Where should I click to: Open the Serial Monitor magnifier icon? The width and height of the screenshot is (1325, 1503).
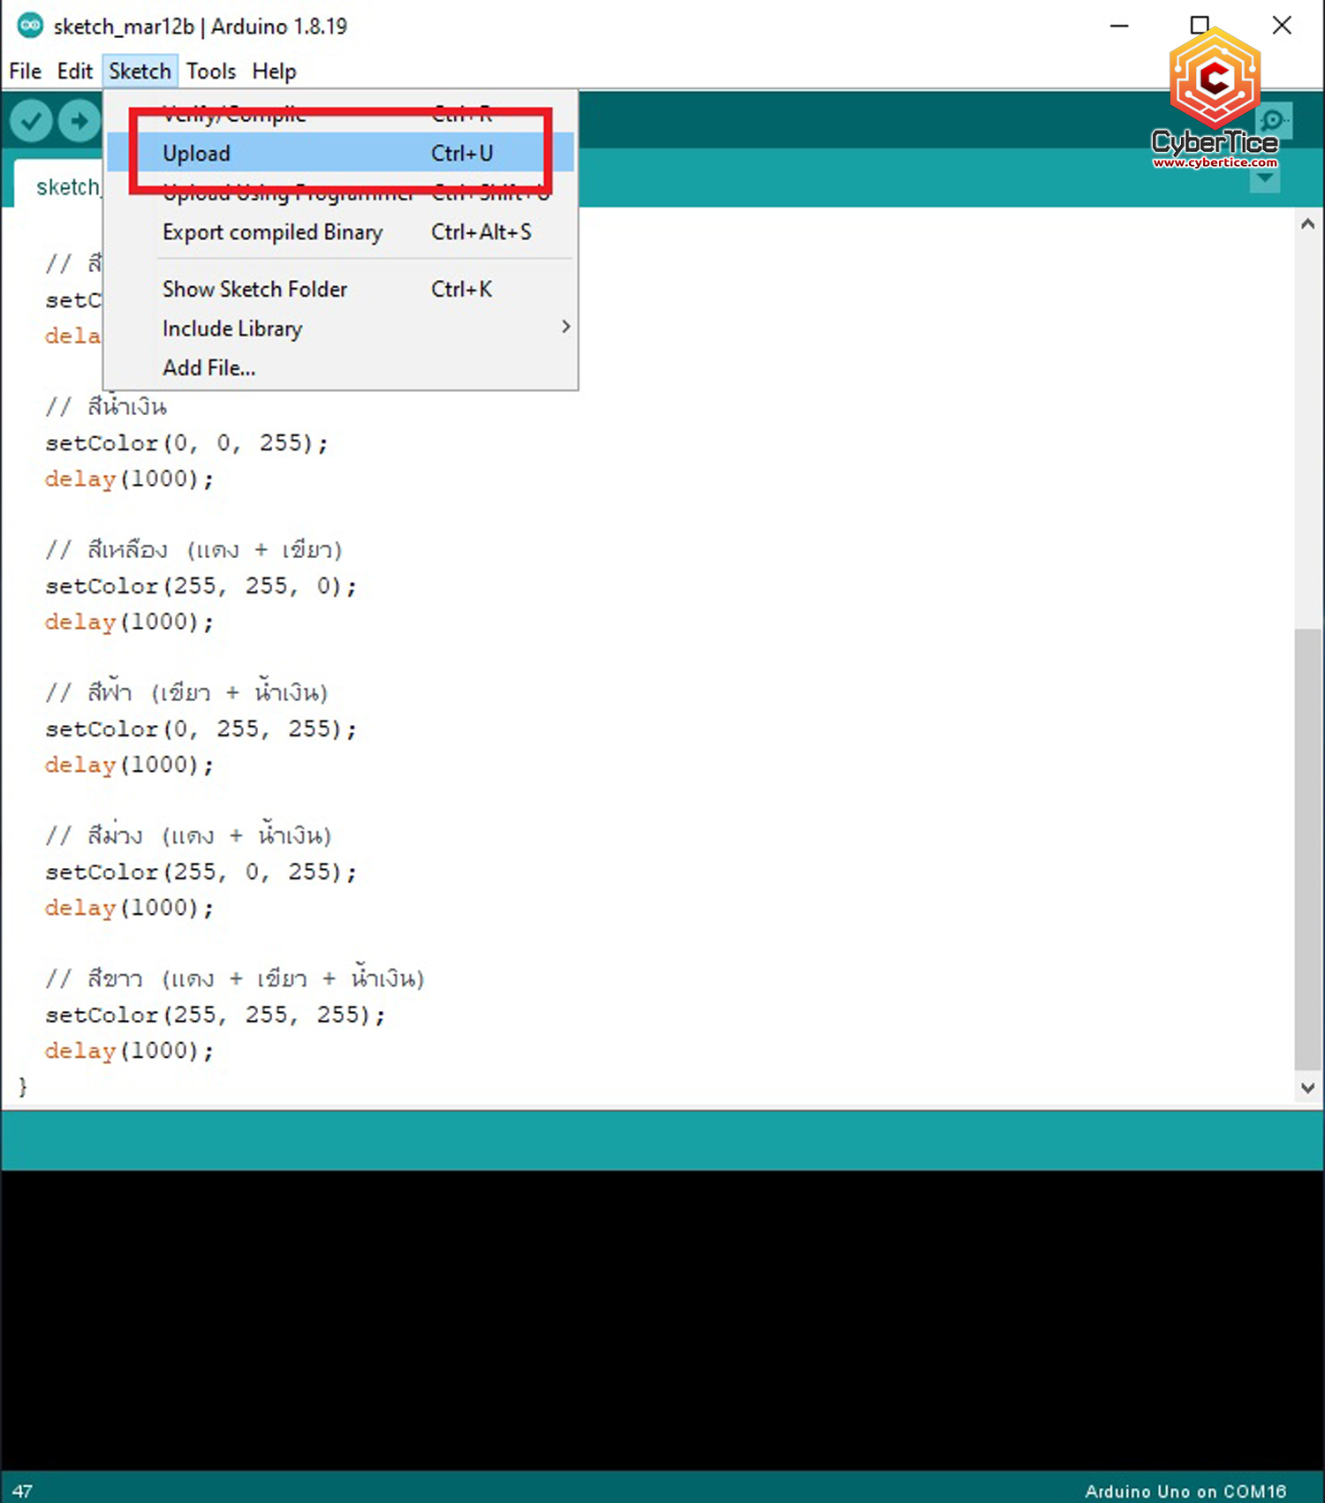pyautogui.click(x=1273, y=120)
